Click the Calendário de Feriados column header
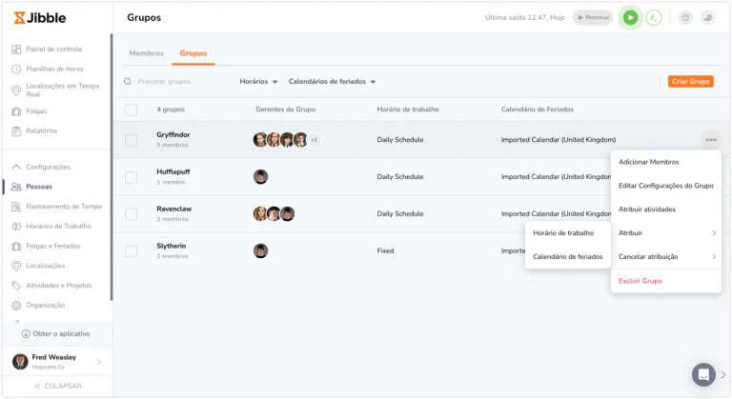732x399 pixels. point(538,110)
